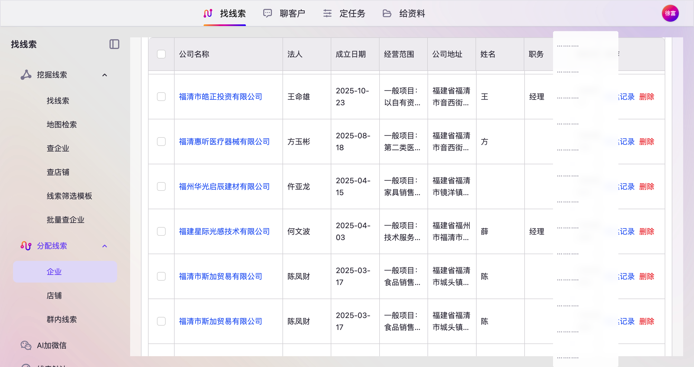View 记录 for 福清市皓正投资有限公司
694x367 pixels.
point(626,97)
